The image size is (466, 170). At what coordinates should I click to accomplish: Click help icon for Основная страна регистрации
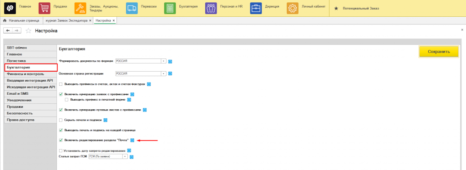(170, 73)
